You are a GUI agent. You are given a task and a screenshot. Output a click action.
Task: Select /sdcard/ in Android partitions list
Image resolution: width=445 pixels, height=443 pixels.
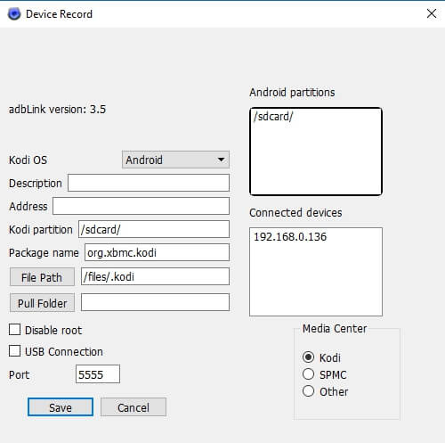pyautogui.click(x=273, y=117)
